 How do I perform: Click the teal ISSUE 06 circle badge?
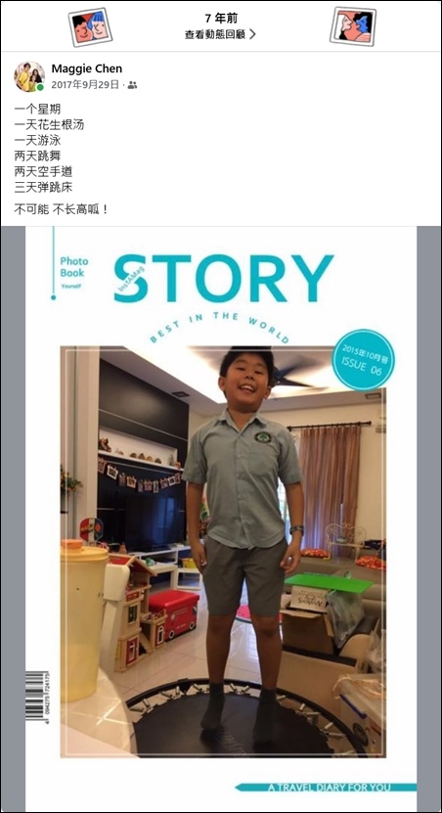(363, 360)
